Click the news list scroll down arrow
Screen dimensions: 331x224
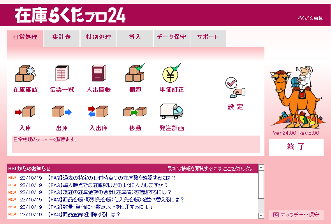point(261,215)
